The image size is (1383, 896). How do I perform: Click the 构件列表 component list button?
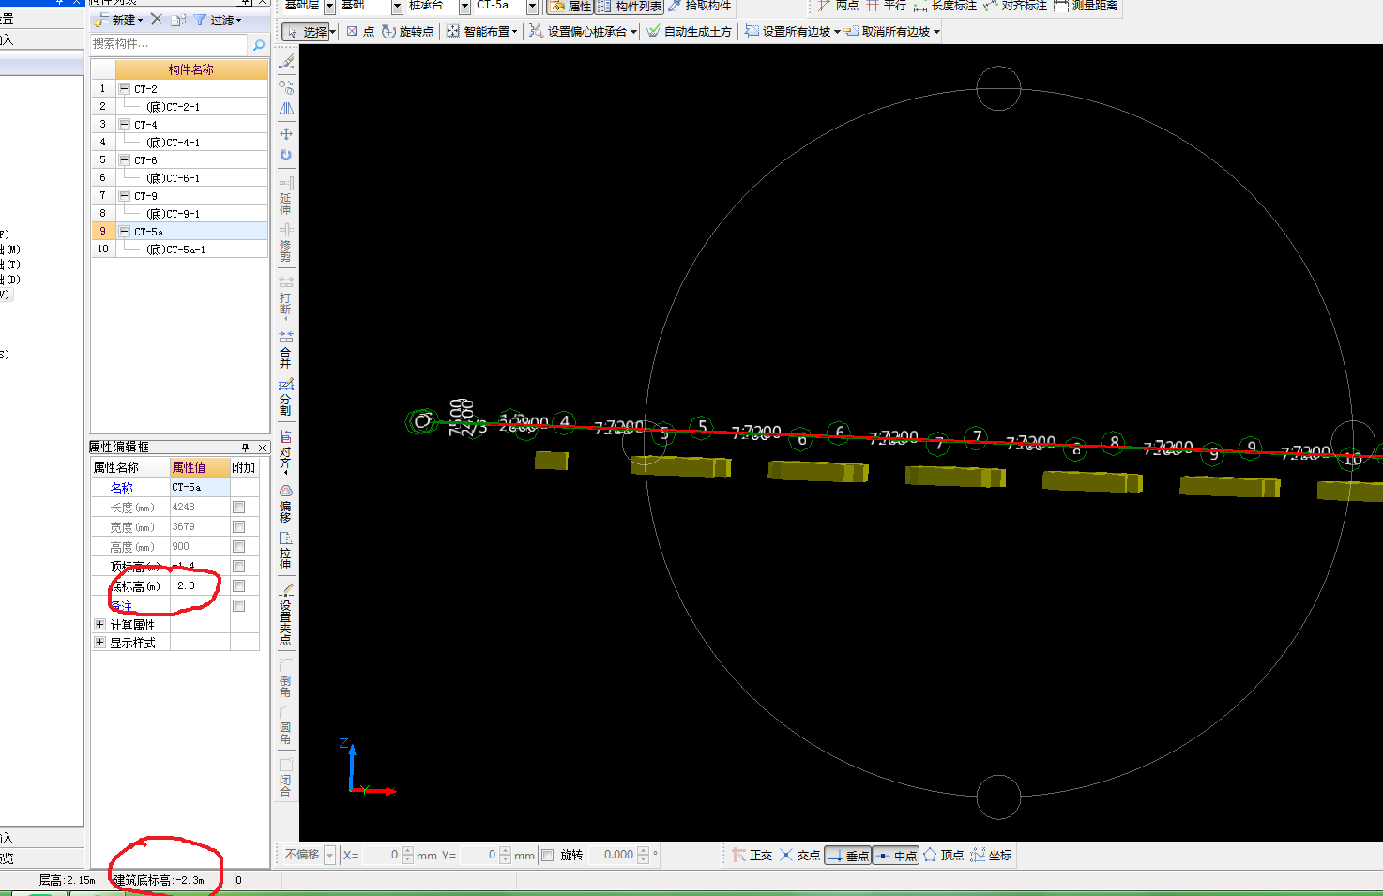630,6
